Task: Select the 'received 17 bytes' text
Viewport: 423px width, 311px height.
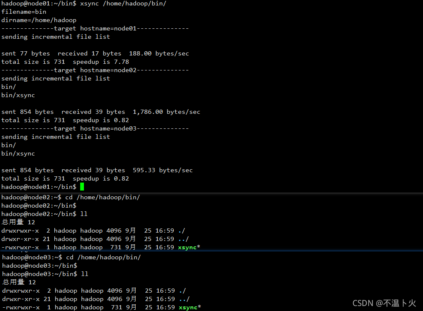Action: coord(89,54)
